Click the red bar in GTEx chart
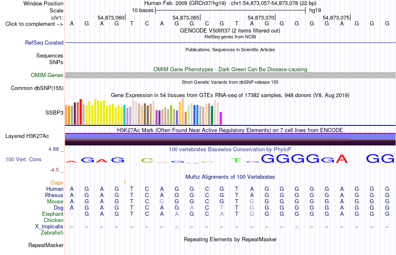The image size is (396, 255). (81, 112)
